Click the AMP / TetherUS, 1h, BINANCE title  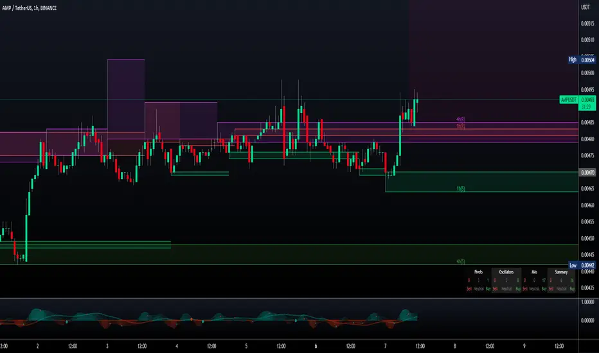(30, 8)
